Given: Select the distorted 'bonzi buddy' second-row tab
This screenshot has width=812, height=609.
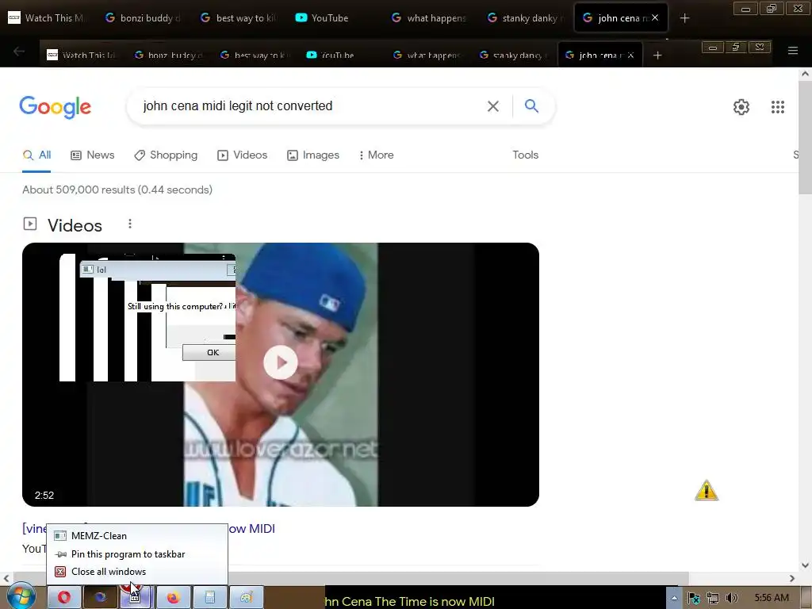Looking at the screenshot, I should [x=169, y=55].
